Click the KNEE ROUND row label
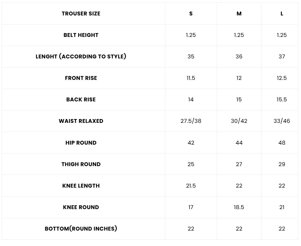This screenshot has width=301, height=246. [81, 207]
